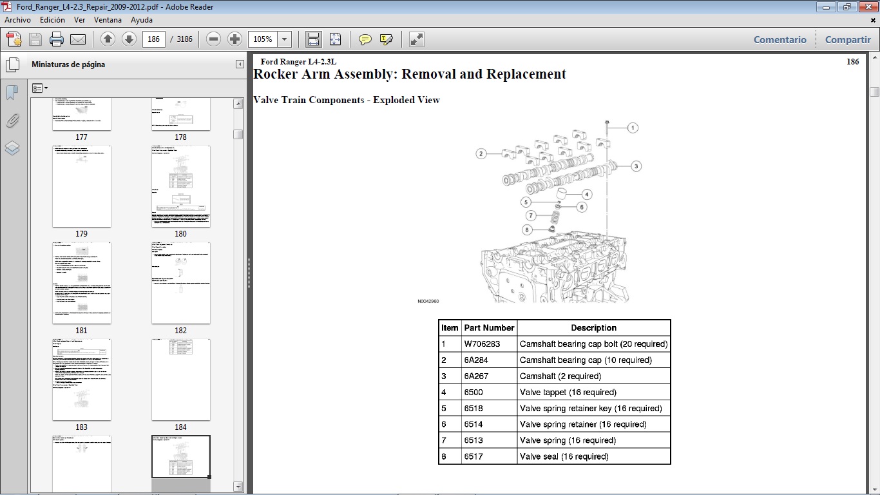The width and height of the screenshot is (880, 495).
Task: Click the 6513 part number cell
Action: pos(489,440)
